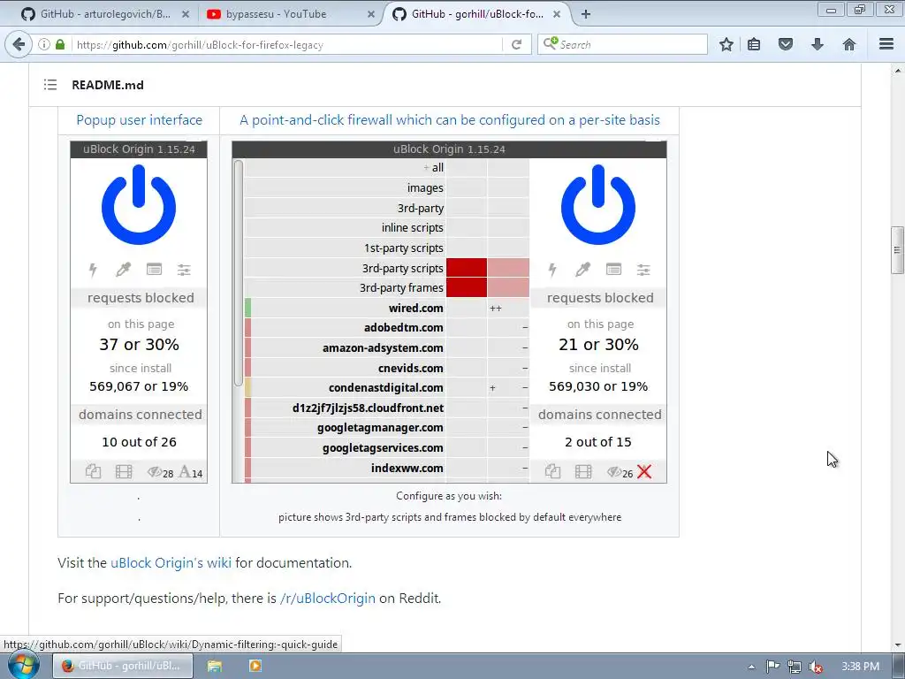Image resolution: width=905 pixels, height=679 pixels.
Task: Open Windows Explorer from the taskbar
Action: [x=214, y=666]
